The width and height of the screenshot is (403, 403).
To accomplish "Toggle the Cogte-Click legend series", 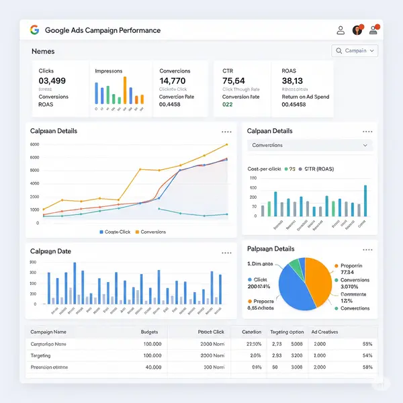I will click(x=114, y=232).
